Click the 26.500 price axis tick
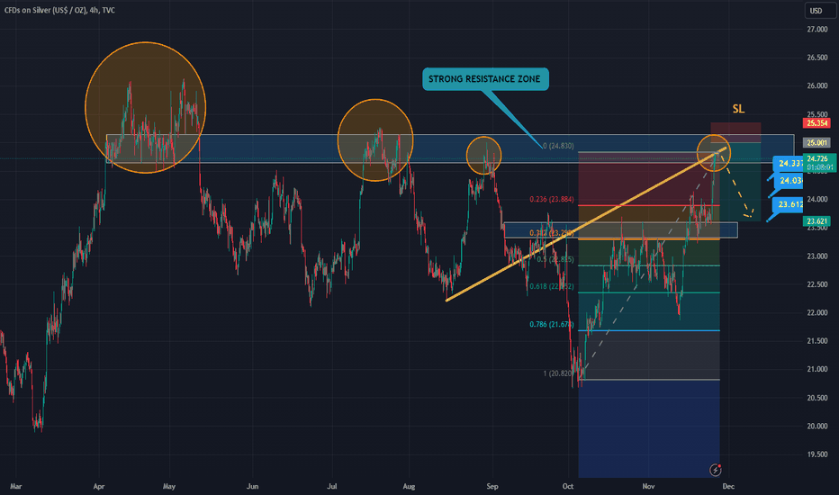839x495 pixels. tap(817, 58)
